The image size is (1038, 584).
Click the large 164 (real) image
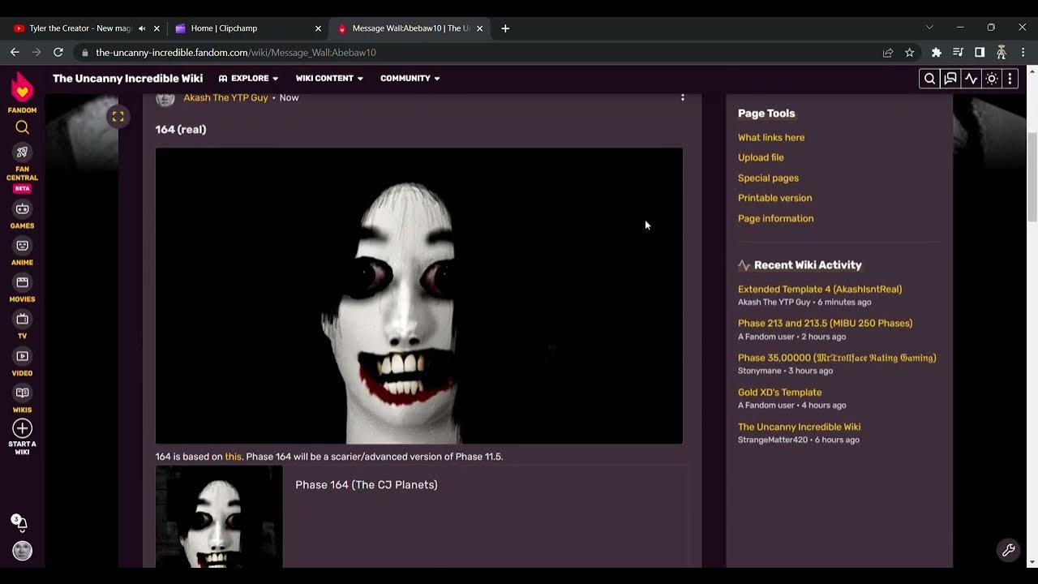click(418, 295)
